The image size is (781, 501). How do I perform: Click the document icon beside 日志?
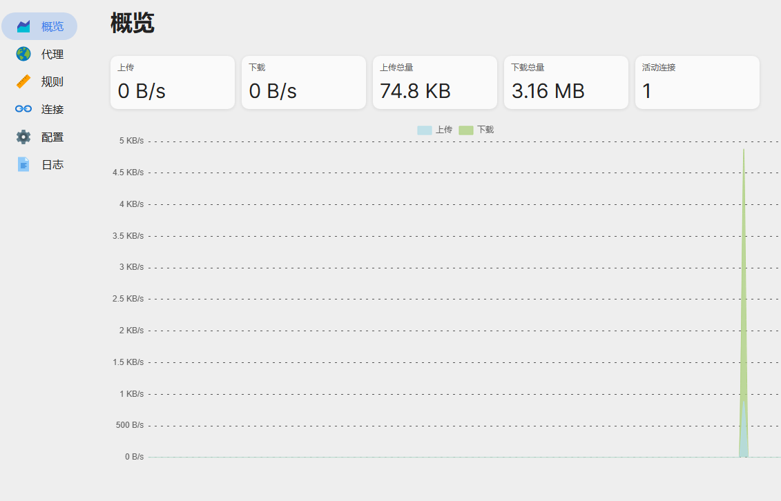click(x=23, y=164)
